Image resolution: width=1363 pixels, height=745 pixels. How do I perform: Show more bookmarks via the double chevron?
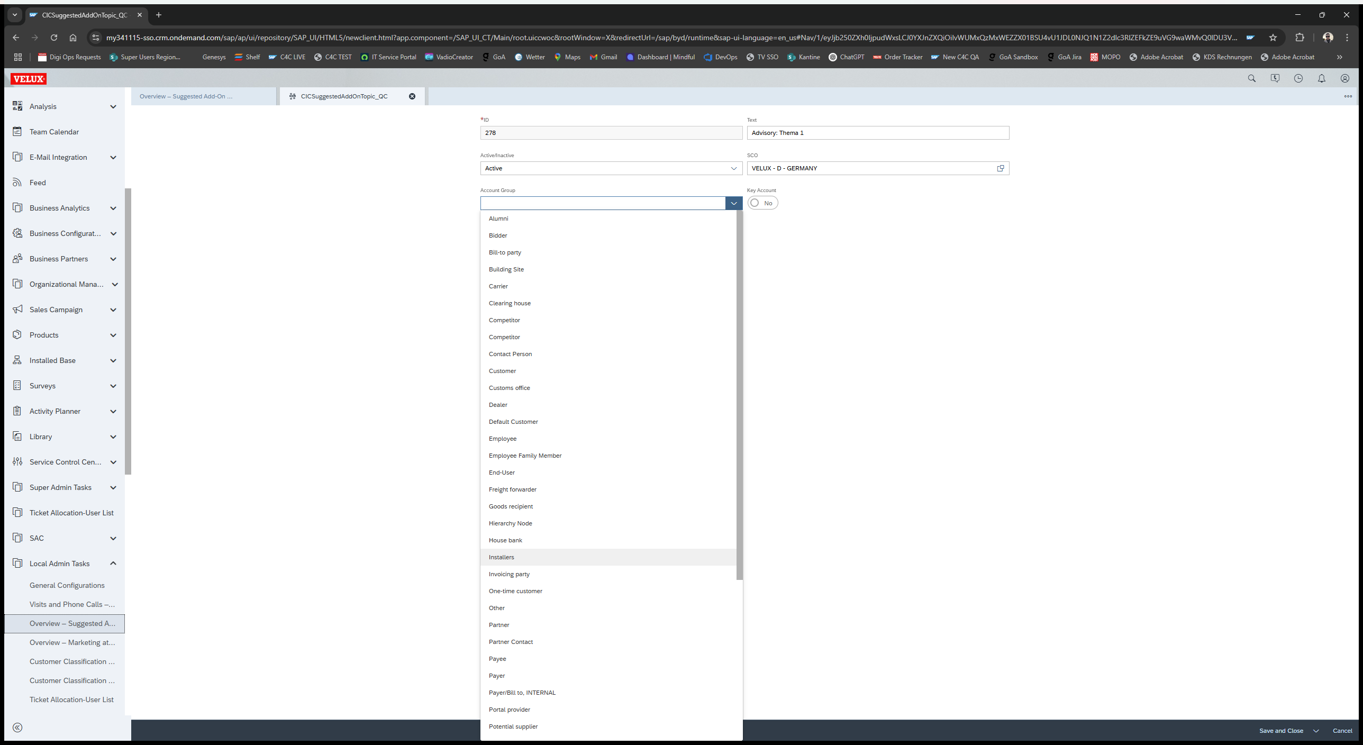pyautogui.click(x=1339, y=57)
